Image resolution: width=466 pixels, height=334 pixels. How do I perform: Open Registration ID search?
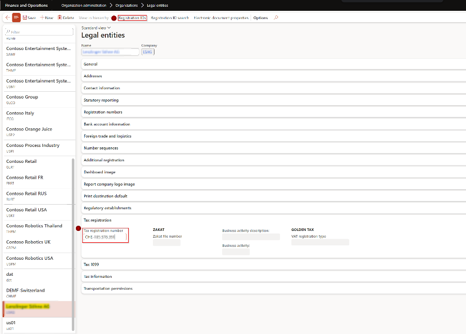click(169, 18)
